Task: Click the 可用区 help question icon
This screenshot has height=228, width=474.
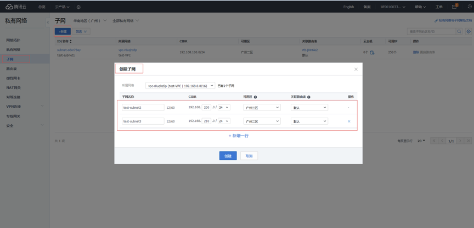Action: coord(256,97)
